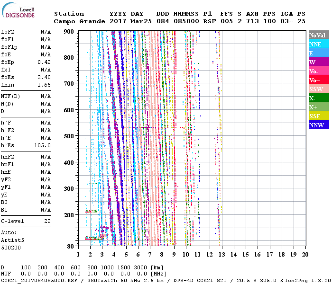Select the SSE yellow legend swatch

(319, 116)
